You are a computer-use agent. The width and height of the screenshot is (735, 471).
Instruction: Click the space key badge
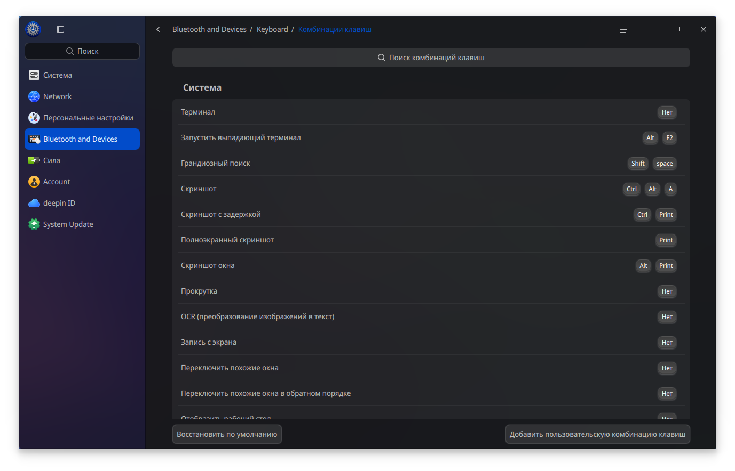click(665, 164)
